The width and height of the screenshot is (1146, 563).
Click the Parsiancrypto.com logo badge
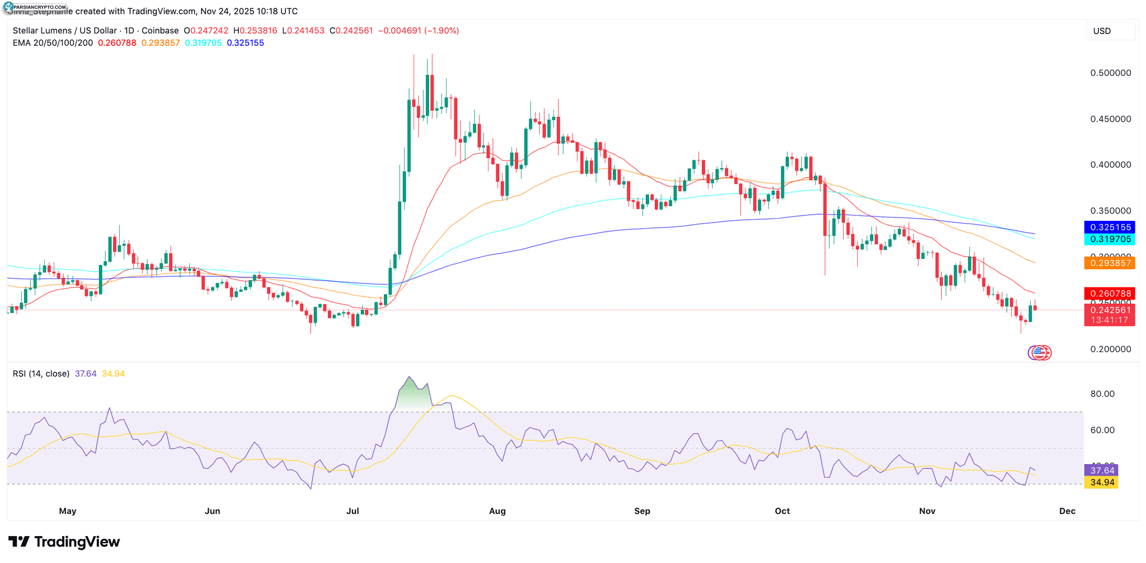(35, 6)
